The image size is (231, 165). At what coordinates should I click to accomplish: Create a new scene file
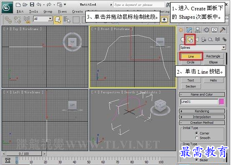click(18, 5)
